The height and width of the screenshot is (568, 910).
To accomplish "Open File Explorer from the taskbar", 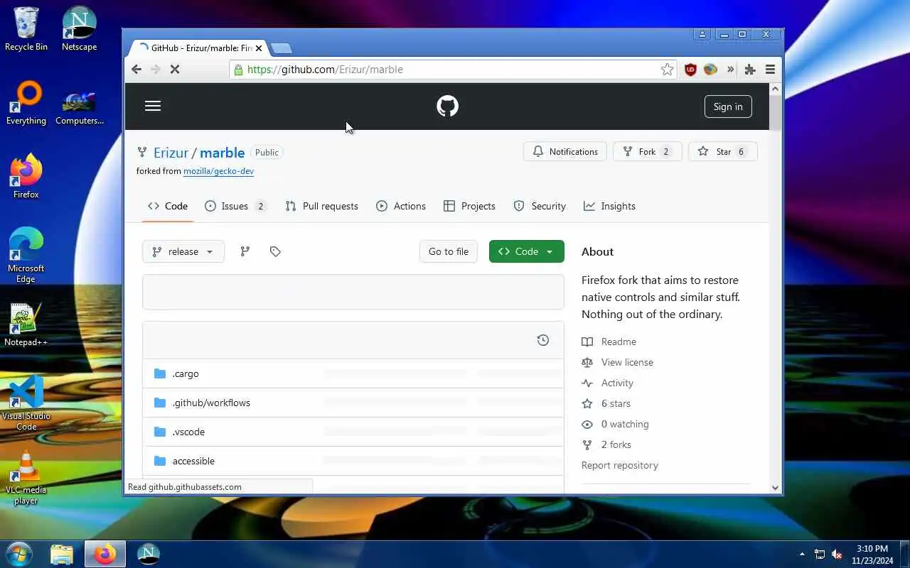I will (62, 554).
